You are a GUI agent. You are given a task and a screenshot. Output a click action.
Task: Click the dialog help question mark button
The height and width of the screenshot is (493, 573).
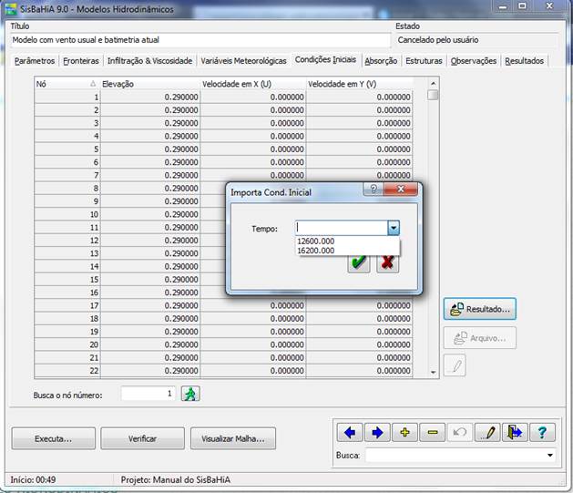(x=373, y=189)
